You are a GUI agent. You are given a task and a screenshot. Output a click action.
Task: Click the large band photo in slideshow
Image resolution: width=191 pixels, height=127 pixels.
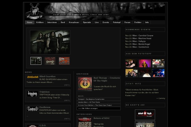50,42
